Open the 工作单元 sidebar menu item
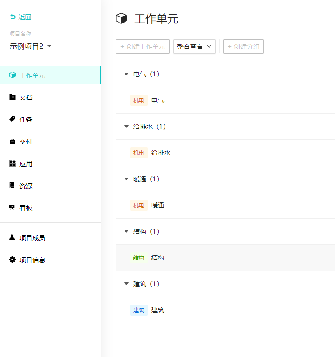335x357 pixels. click(50, 75)
